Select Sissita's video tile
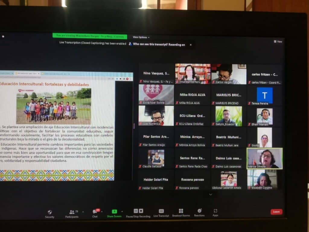 (265, 137)
